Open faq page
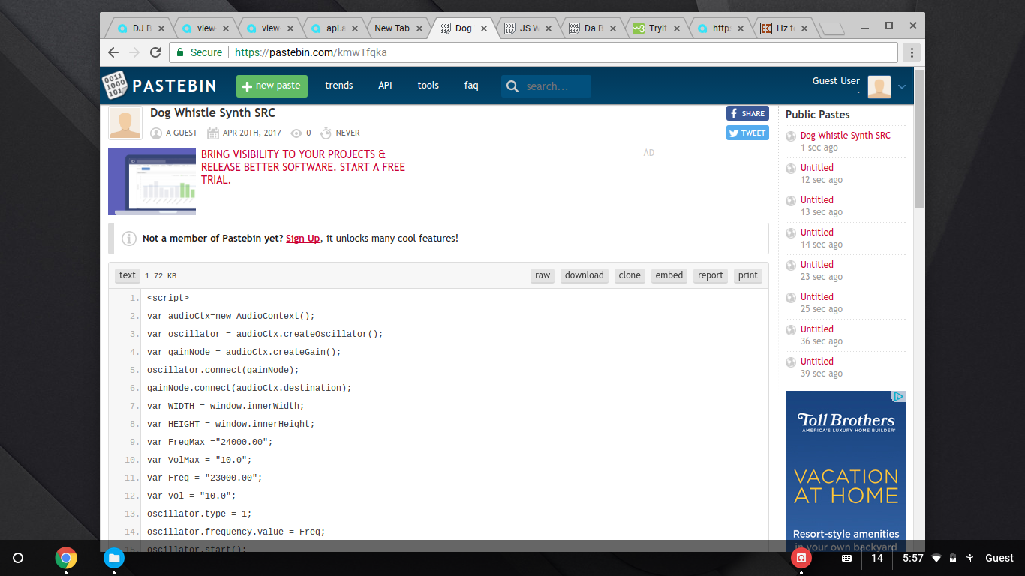This screenshot has height=576, width=1025. tap(471, 85)
